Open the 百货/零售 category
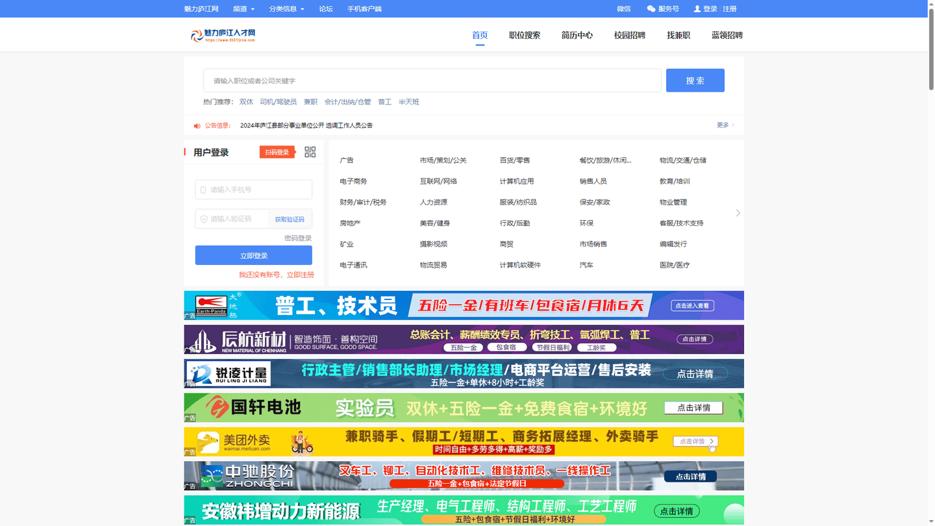Screen dimensions: 935x526 tap(515, 160)
